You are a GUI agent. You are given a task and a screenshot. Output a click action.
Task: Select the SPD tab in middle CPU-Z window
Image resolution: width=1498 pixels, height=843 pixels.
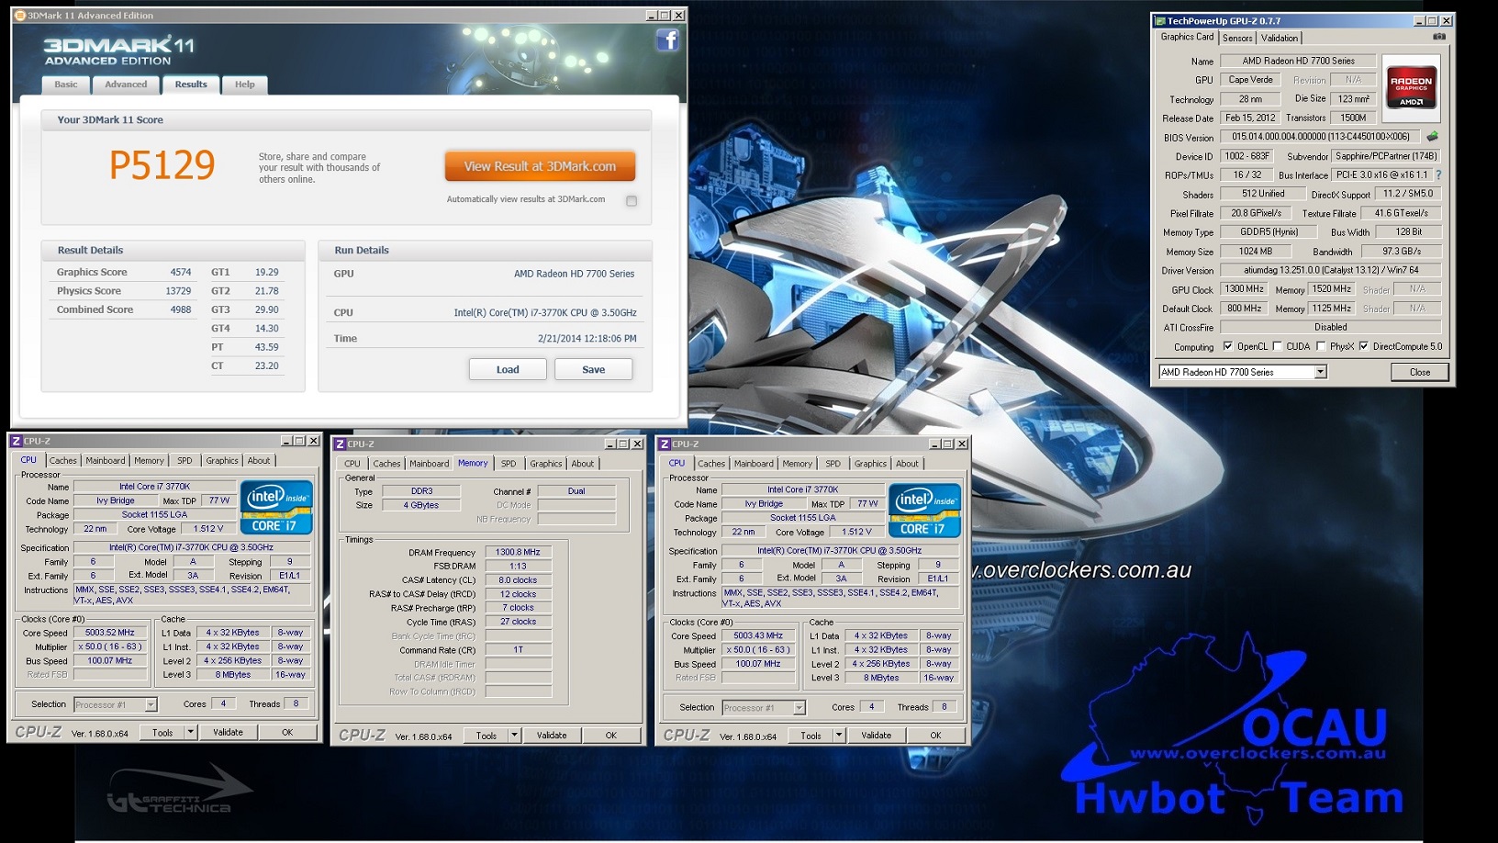click(509, 464)
